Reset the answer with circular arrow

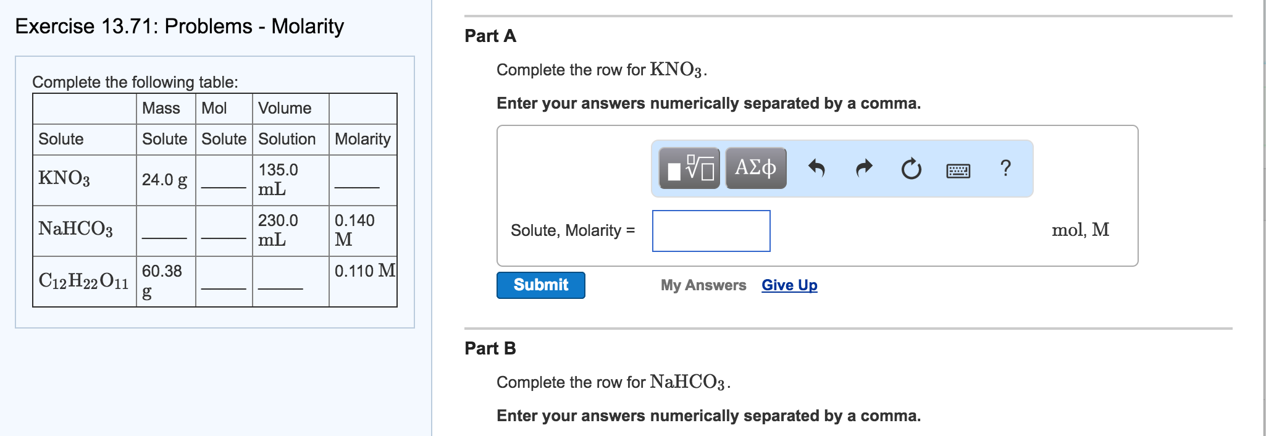click(x=911, y=169)
